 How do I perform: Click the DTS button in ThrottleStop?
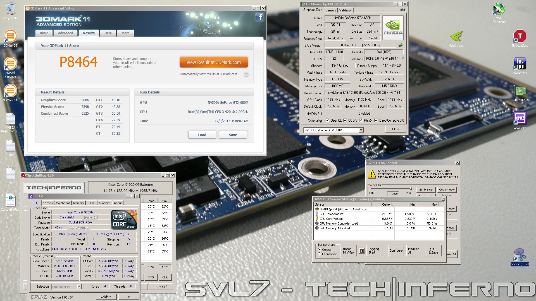coord(151,277)
